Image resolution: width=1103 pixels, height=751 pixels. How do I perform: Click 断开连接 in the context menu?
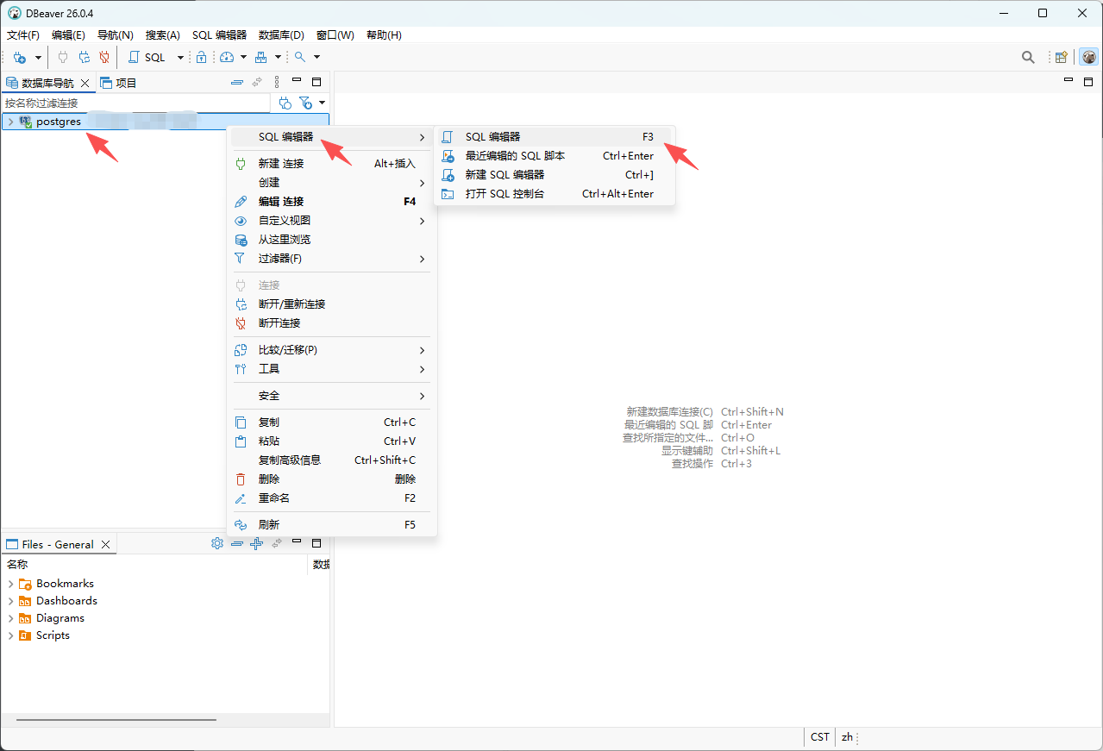(x=332, y=323)
